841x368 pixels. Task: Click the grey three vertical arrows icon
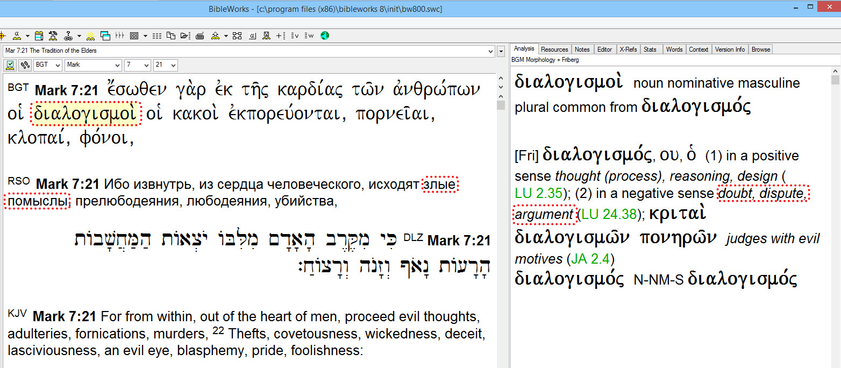tap(120, 36)
